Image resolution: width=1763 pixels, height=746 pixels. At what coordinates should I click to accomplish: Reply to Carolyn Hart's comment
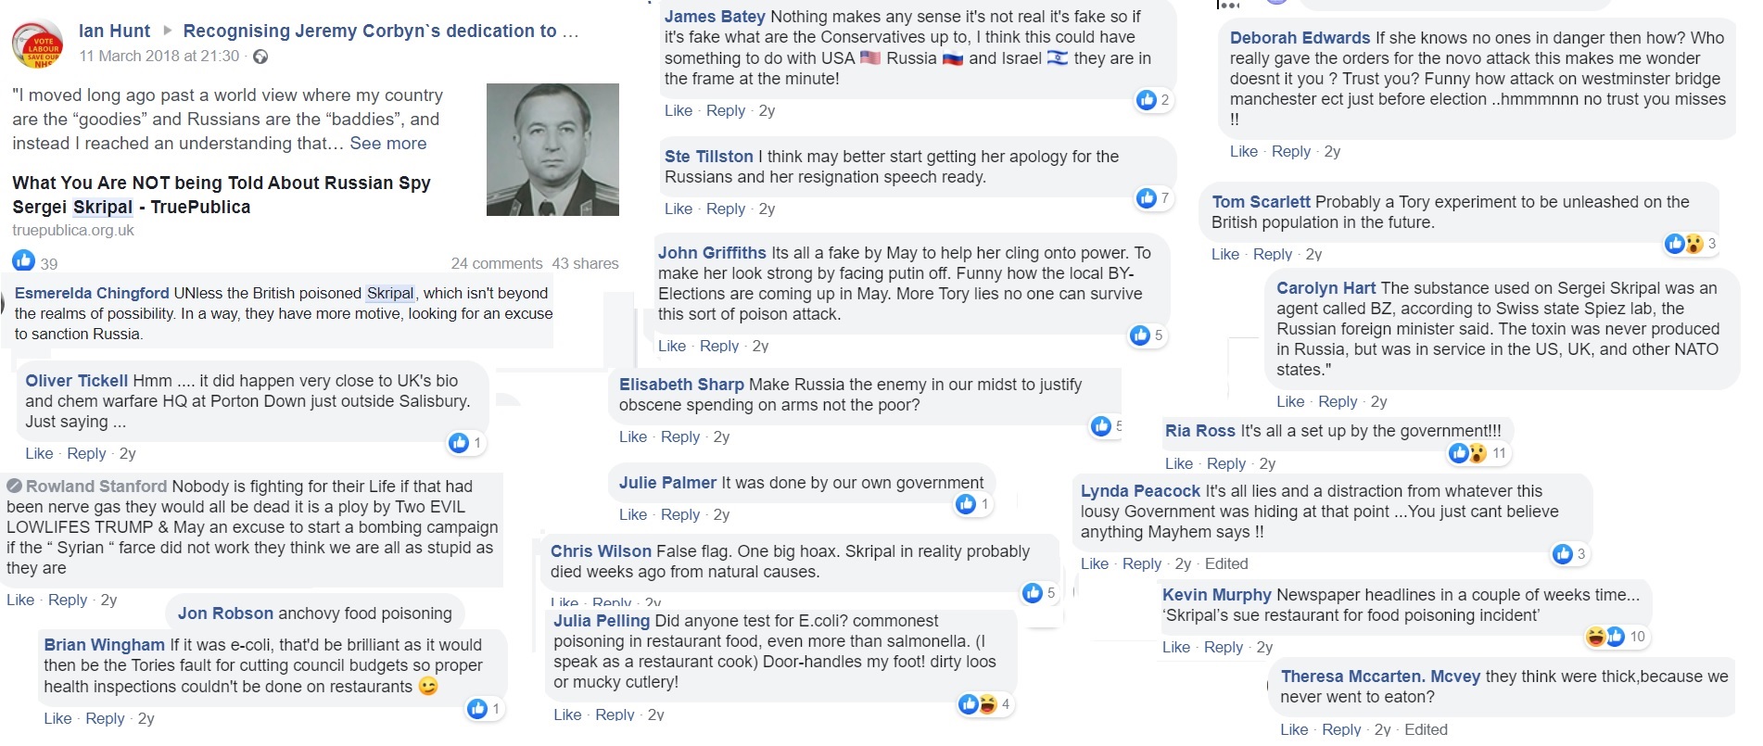[1337, 401]
